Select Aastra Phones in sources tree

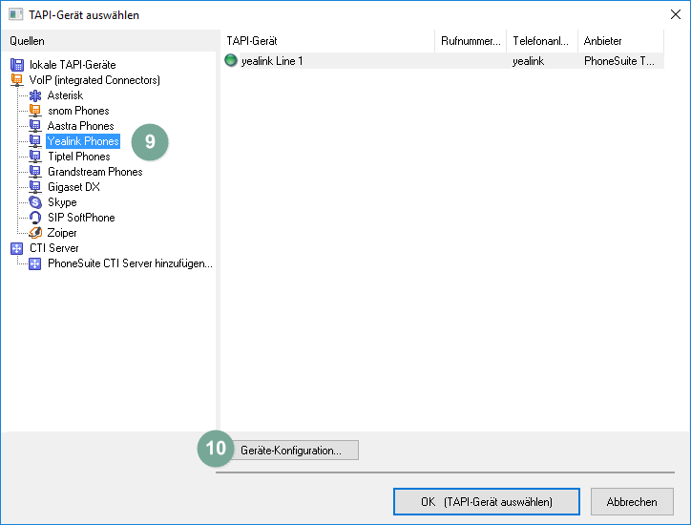(80, 126)
